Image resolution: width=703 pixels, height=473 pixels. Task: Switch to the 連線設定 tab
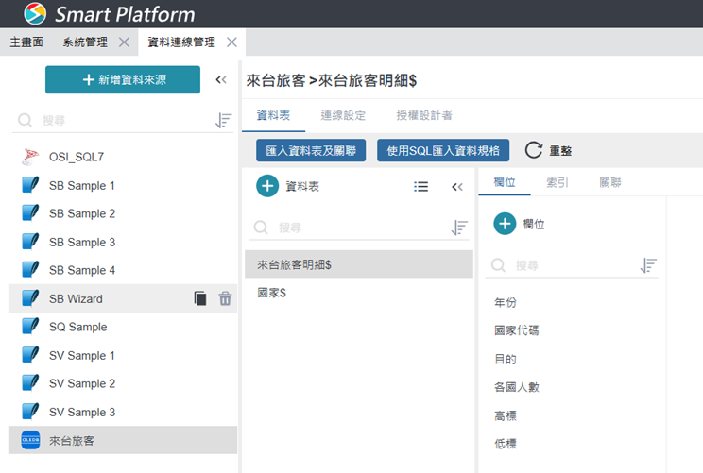343,115
